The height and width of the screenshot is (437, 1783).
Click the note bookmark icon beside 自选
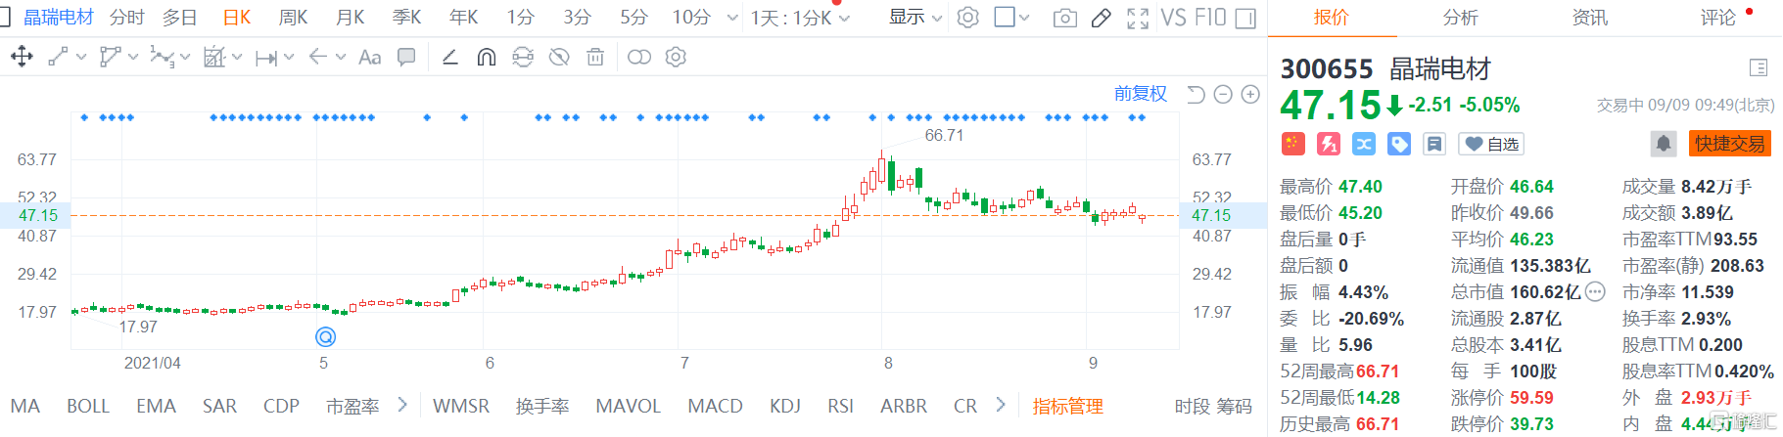1434,144
